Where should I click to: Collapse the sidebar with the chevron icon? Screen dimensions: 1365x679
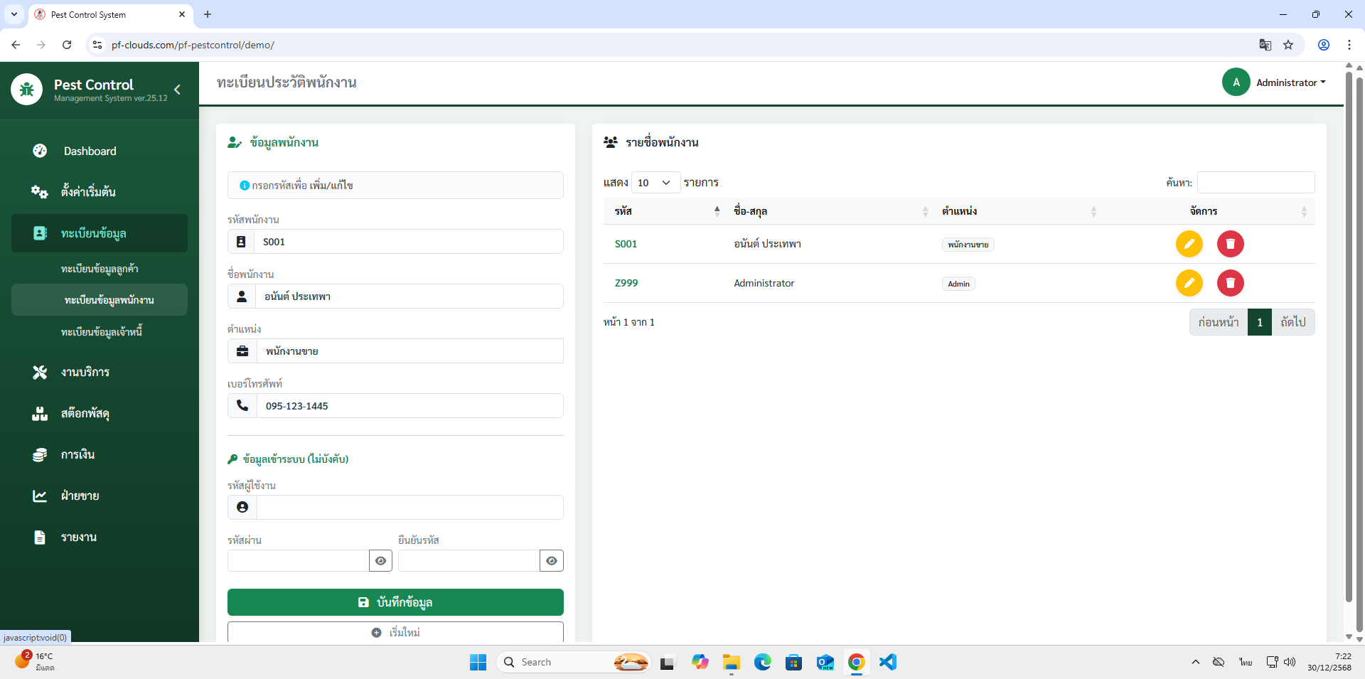[177, 90]
